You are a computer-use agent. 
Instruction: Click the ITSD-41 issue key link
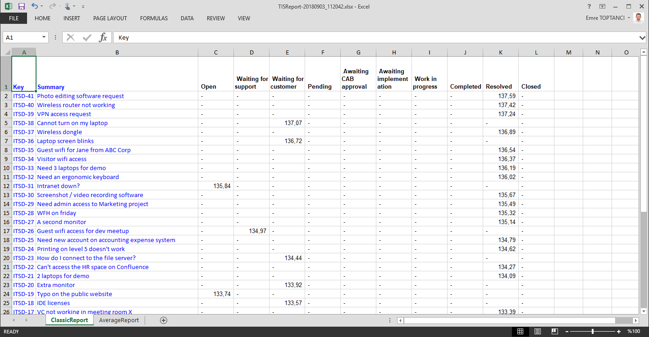23,96
